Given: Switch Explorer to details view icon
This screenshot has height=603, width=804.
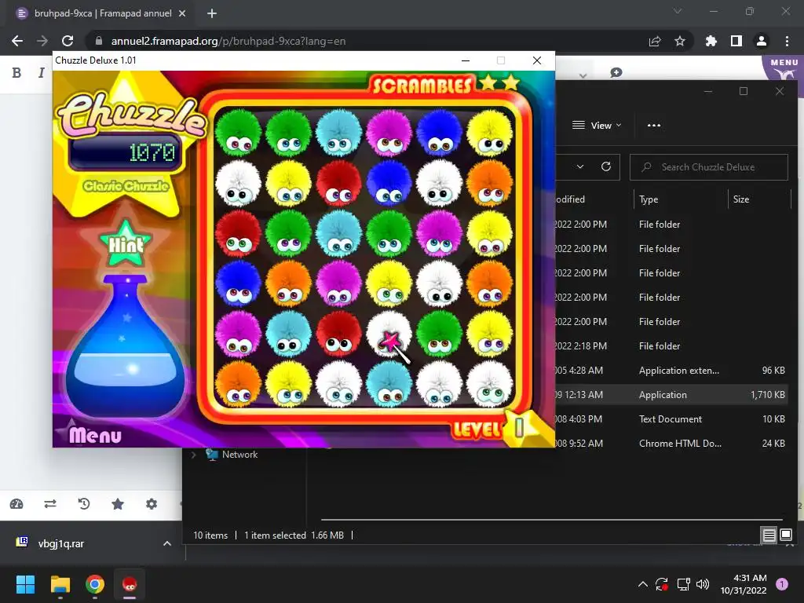Looking at the screenshot, I should coord(769,535).
